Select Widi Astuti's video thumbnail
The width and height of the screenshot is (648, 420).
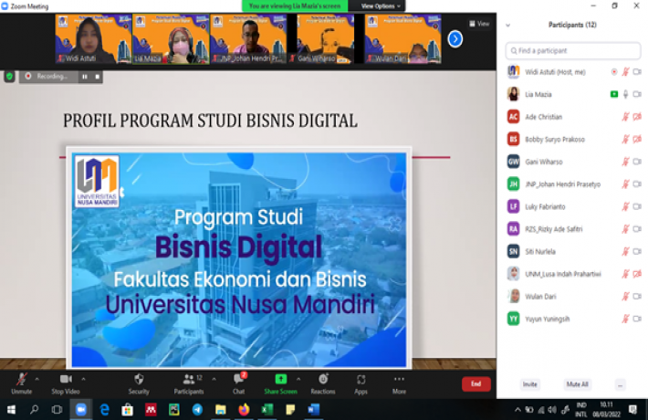(x=93, y=39)
